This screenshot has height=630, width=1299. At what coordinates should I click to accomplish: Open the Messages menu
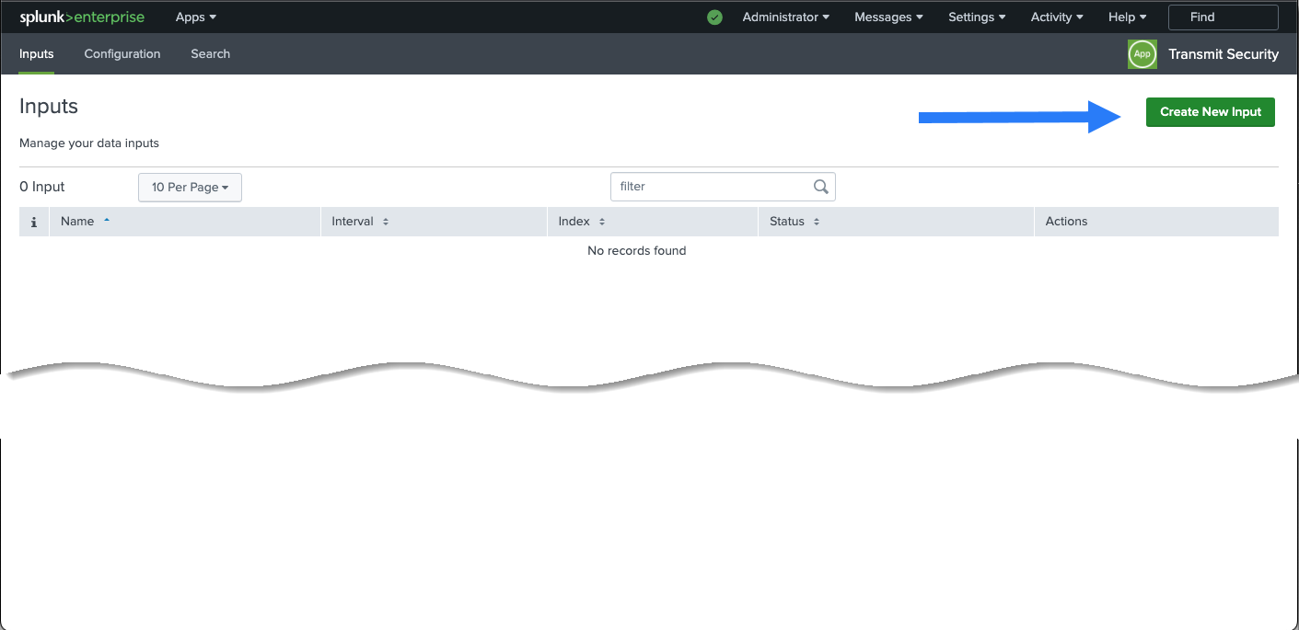coord(888,17)
